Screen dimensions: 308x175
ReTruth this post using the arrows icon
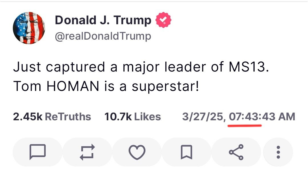[87, 152]
